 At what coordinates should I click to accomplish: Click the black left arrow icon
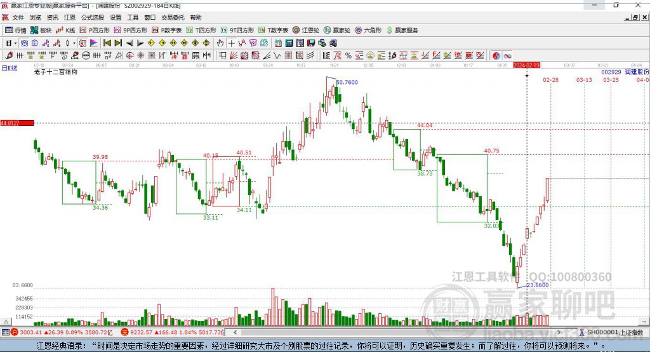(129, 43)
